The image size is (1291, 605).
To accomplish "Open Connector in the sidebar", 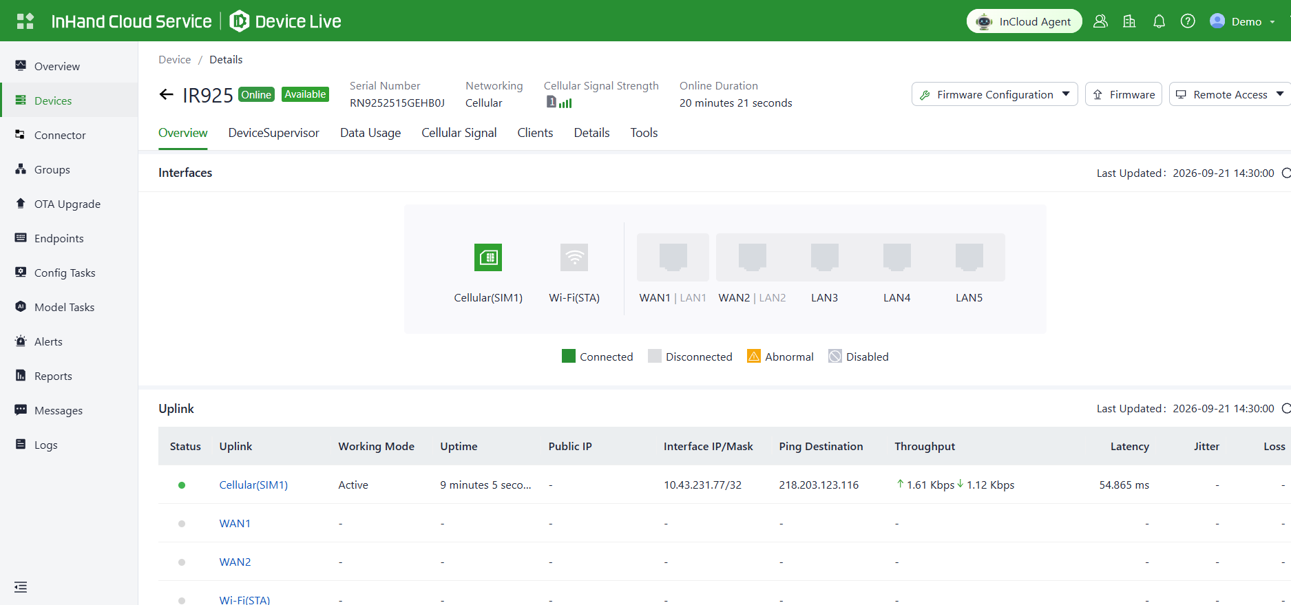I will (69, 135).
